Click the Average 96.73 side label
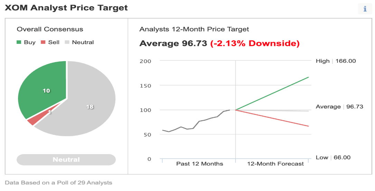Screen dimensions: 375x191 tap(339, 107)
